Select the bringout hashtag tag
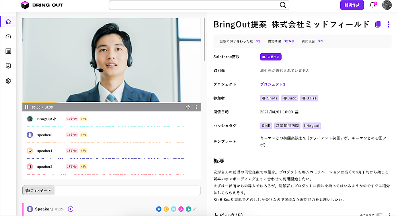 [x=312, y=126]
